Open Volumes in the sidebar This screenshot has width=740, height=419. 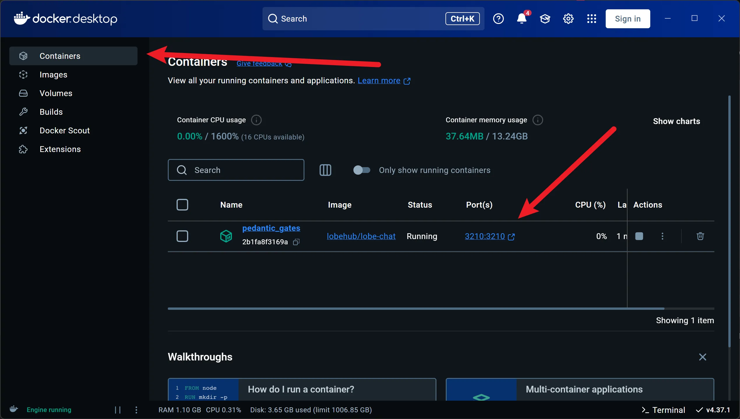tap(73, 93)
